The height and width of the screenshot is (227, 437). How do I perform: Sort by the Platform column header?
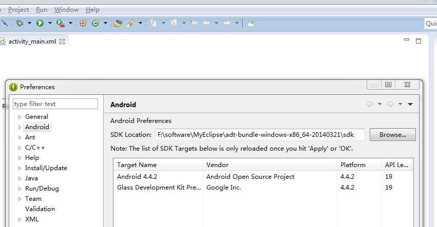tap(359, 164)
